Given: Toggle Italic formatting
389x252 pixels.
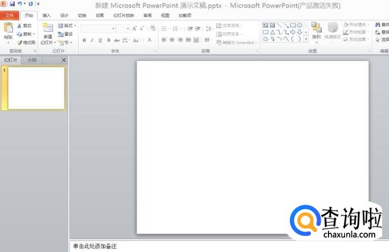Looking at the screenshot, I should 92,40.
